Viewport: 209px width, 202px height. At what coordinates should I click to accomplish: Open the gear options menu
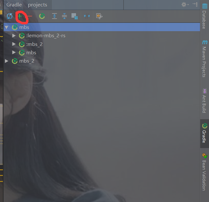point(185,5)
